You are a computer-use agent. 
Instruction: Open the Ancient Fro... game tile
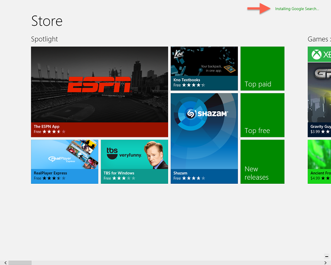pos(320,162)
